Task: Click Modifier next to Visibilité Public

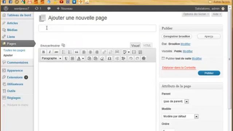Action: (x=188, y=51)
